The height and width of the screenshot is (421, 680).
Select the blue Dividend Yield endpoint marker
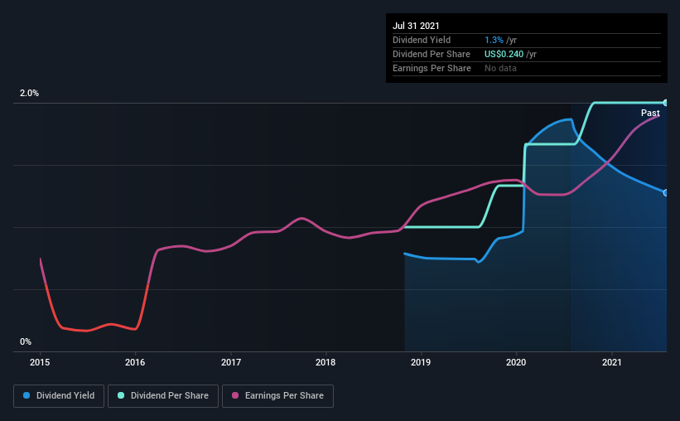[x=666, y=192]
